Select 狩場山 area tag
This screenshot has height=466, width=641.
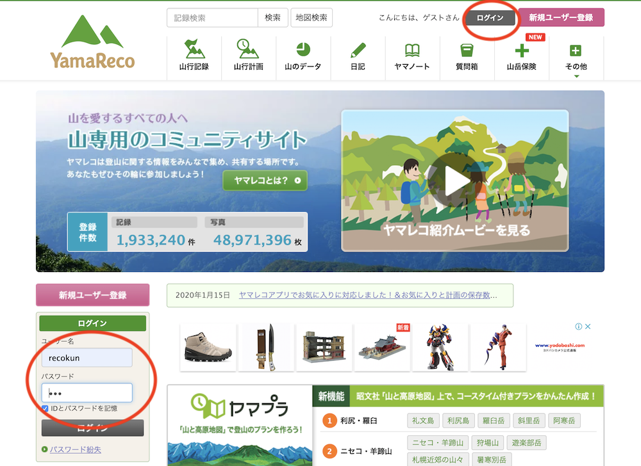(x=488, y=443)
